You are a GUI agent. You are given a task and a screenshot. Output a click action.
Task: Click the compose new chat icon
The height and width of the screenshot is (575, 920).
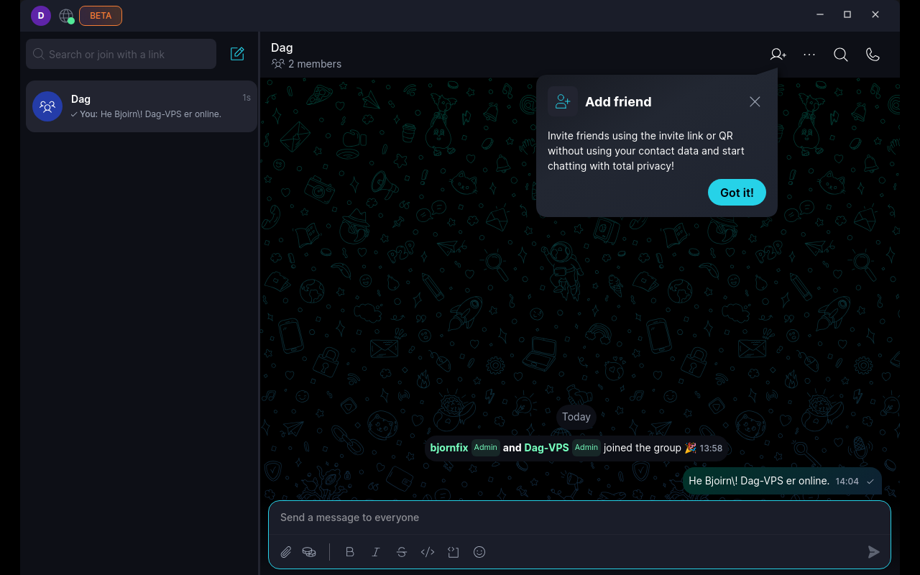[x=237, y=54]
